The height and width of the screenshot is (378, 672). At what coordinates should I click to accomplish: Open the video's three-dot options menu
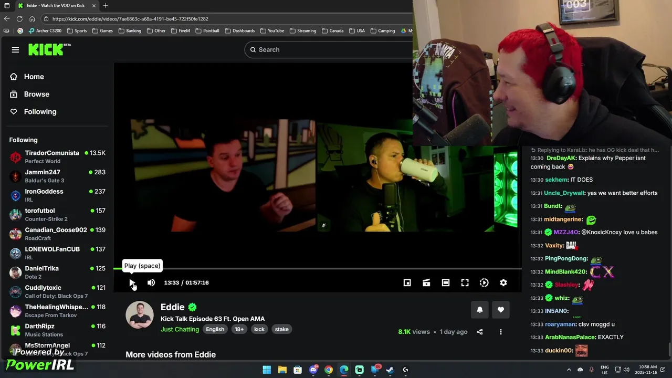click(x=501, y=332)
